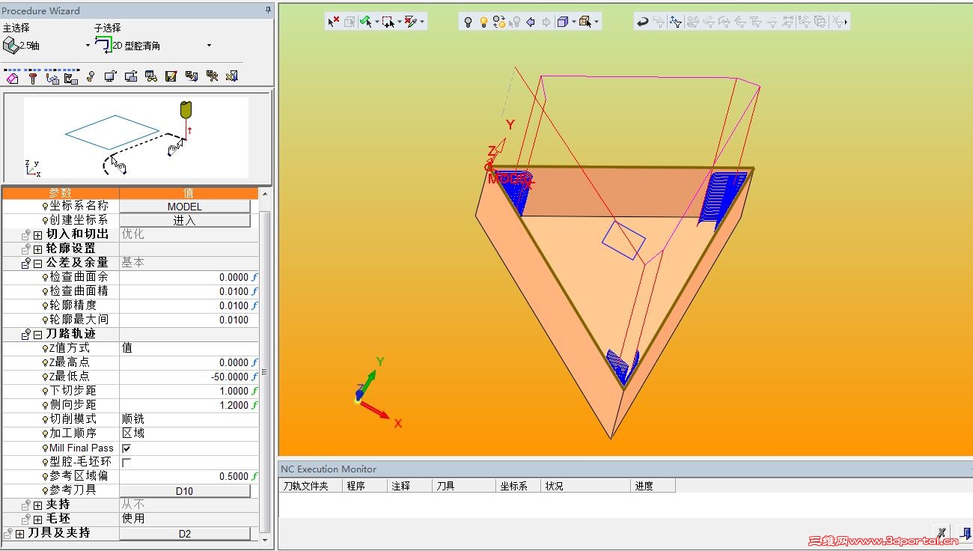This screenshot has width=973, height=551.
Task: Click the blue arrow icon in NC monitor
Action: pyautogui.click(x=966, y=533)
